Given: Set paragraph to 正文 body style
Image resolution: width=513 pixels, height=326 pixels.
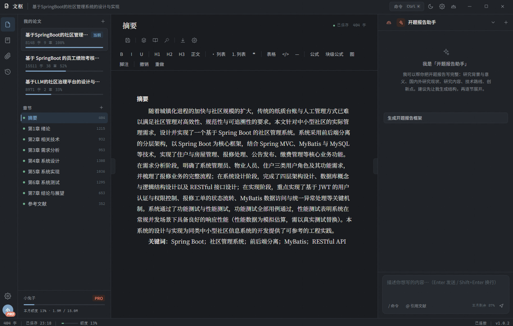Looking at the screenshot, I should click(x=196, y=54).
